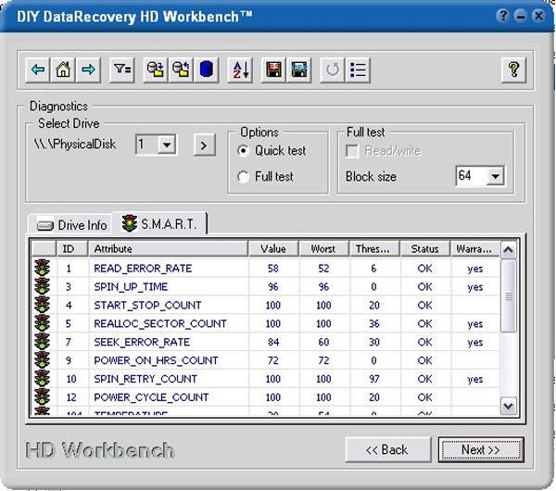This screenshot has width=556, height=491.
Task: Click the blue-label floppy save icon
Action: (299, 69)
